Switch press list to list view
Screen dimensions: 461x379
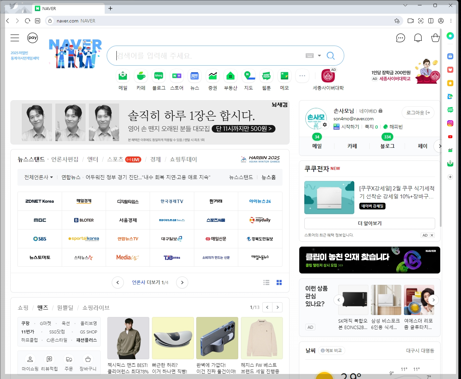(266, 282)
